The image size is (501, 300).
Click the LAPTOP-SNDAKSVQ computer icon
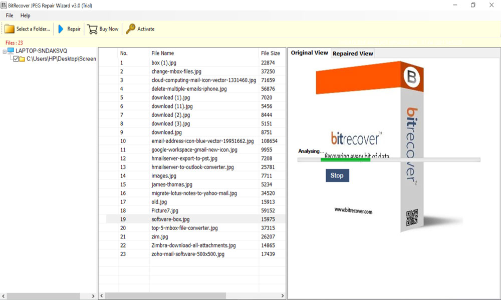click(x=11, y=51)
